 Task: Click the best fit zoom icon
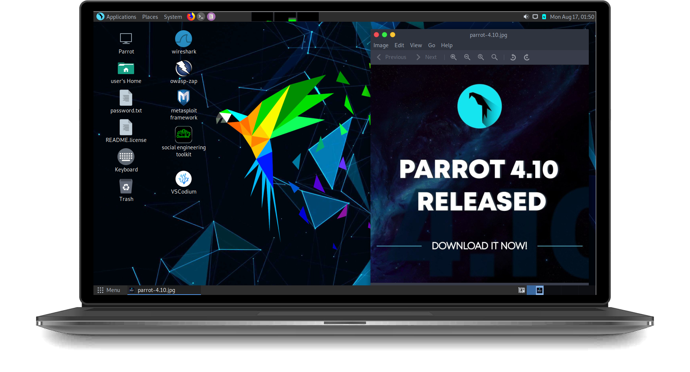tap(494, 57)
